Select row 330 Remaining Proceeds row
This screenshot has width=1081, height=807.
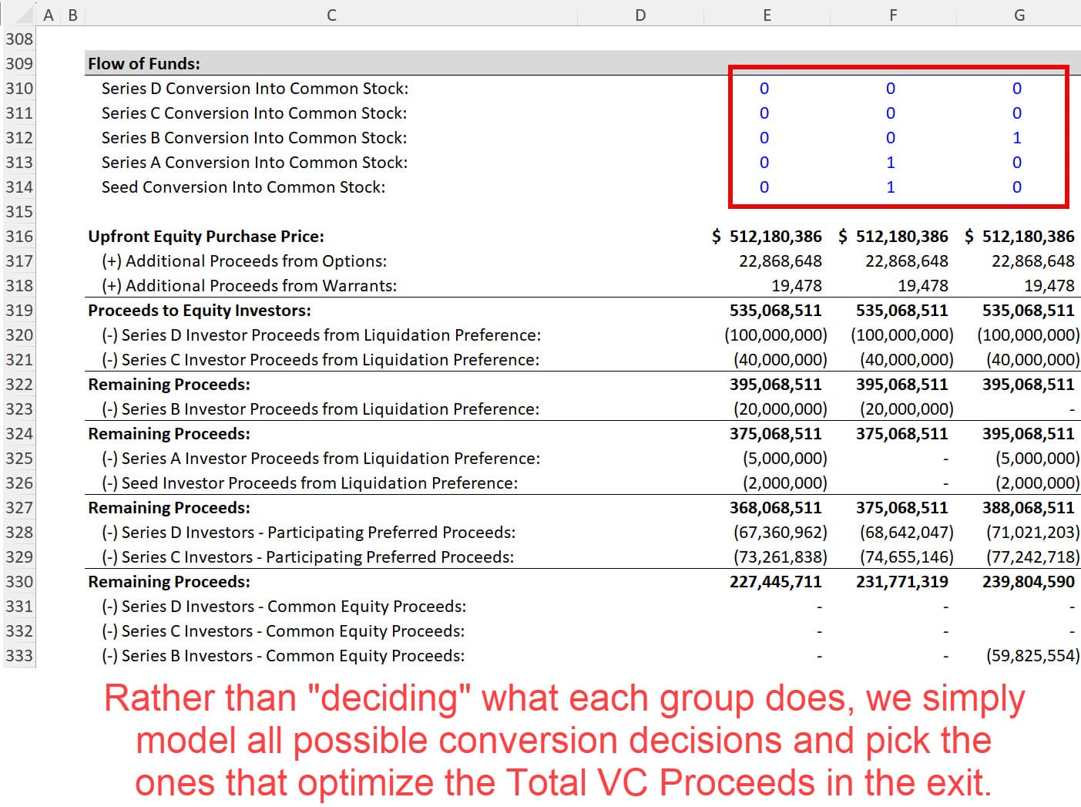point(19,581)
